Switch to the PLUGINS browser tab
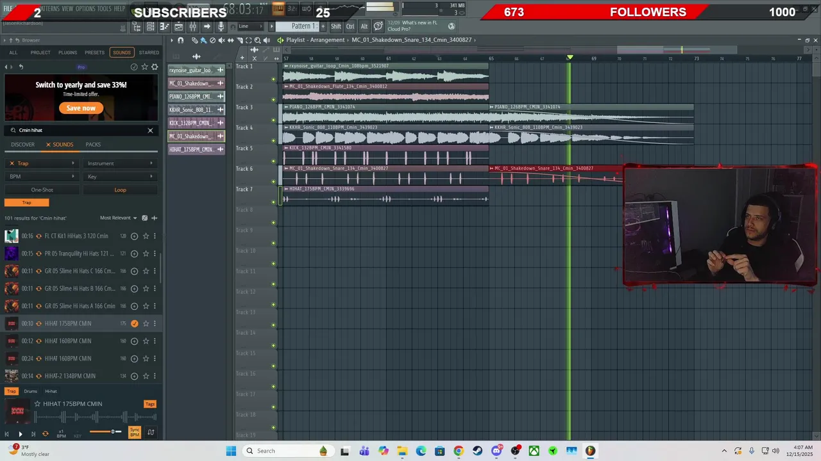Screen dimensions: 821x461 pyautogui.click(x=68, y=53)
